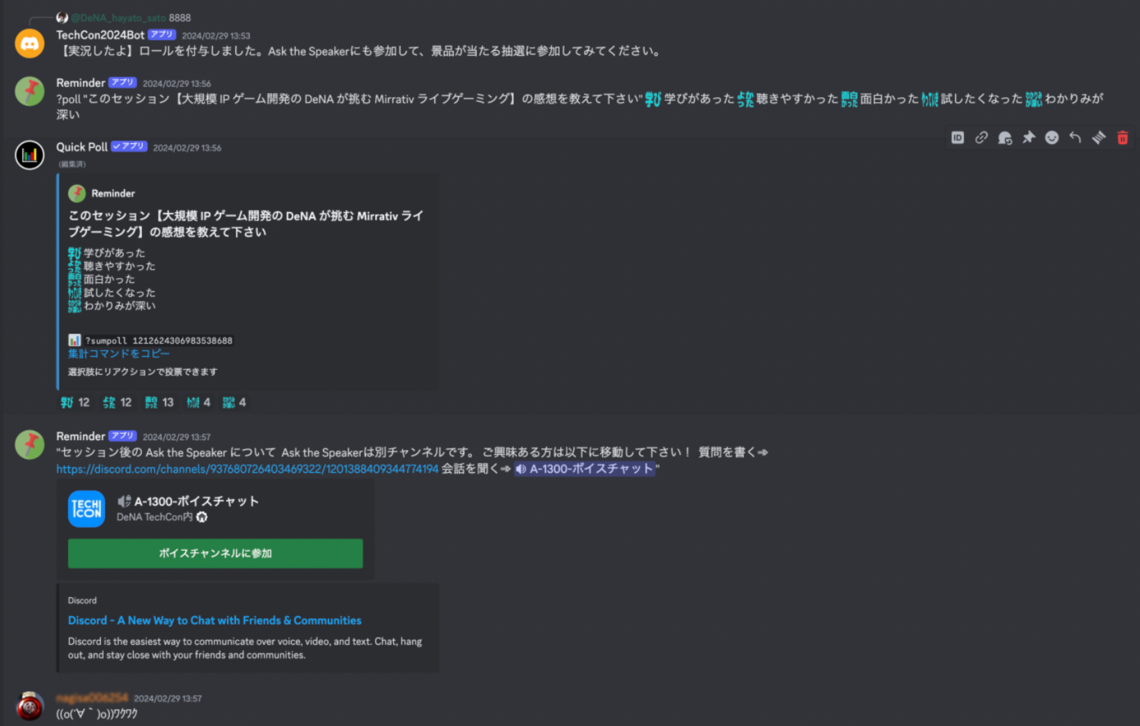Click Reminder's avatar on the 13:57 message
1140x726 pixels.
click(30, 444)
